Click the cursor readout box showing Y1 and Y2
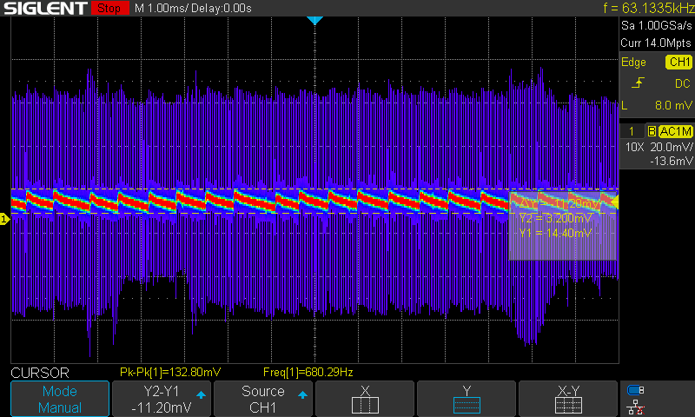The height and width of the screenshot is (417, 695). 561,224
